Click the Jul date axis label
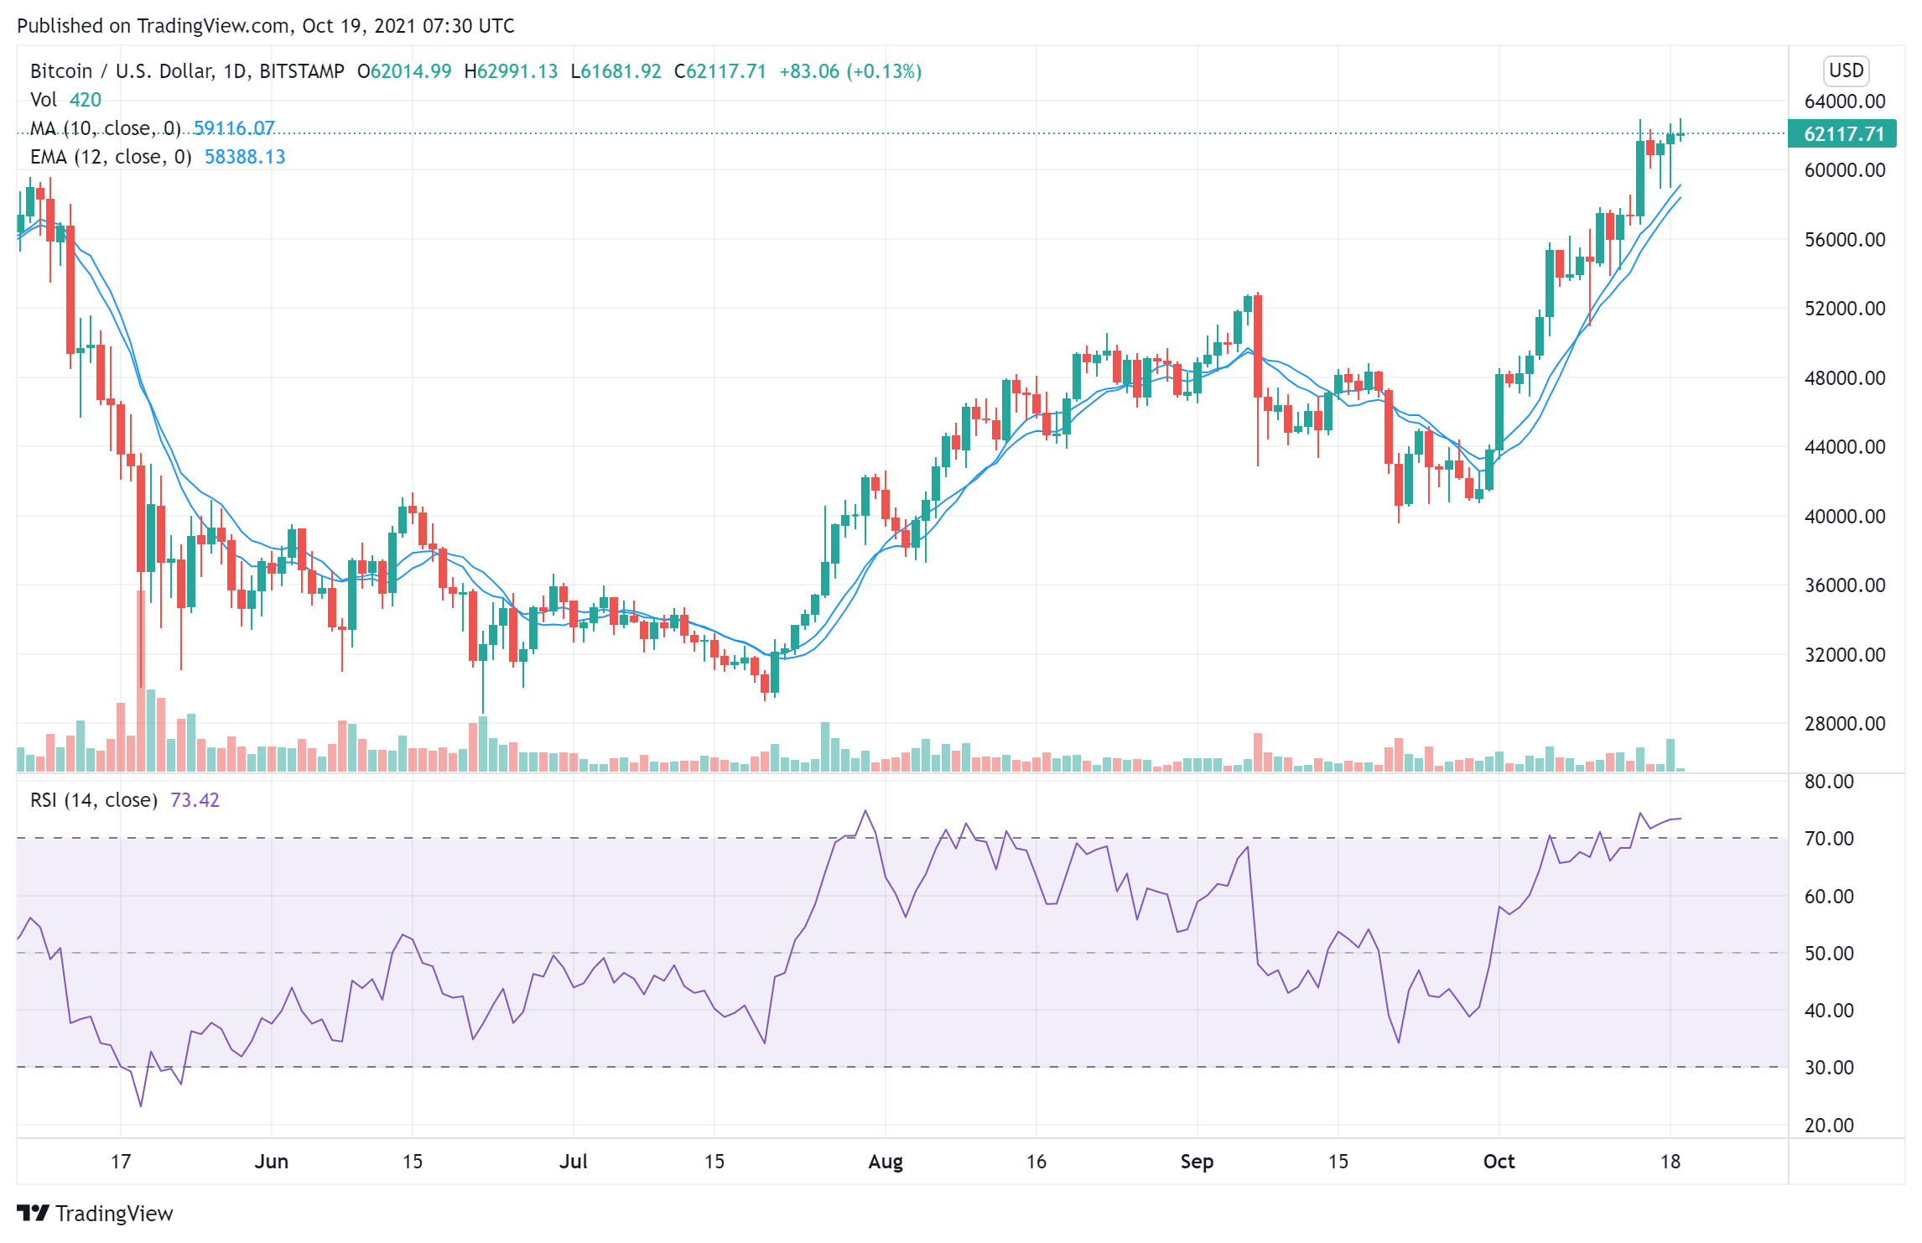This screenshot has height=1243, width=1922. point(574,1162)
